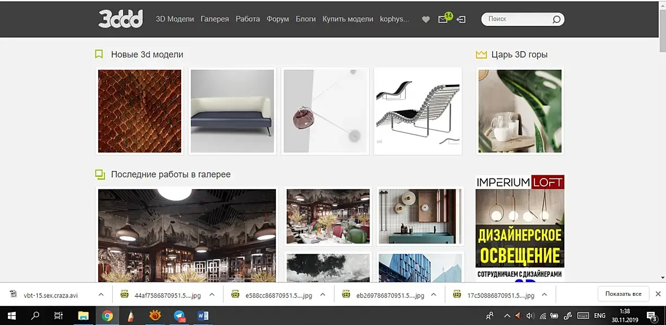666x325 pixels.
Task: Switch to Chrome in the taskbar
Action: [107, 315]
